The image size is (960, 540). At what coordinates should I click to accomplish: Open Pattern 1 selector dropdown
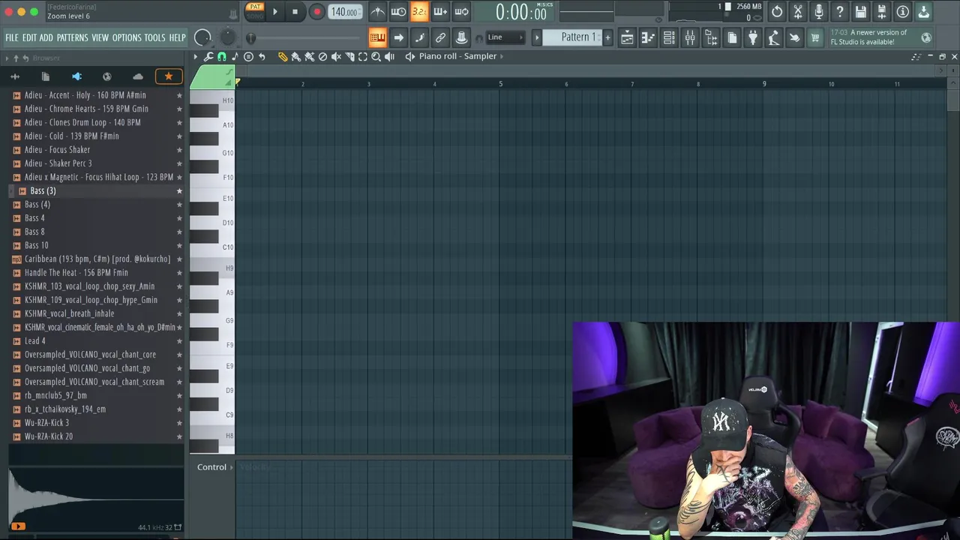pos(578,37)
